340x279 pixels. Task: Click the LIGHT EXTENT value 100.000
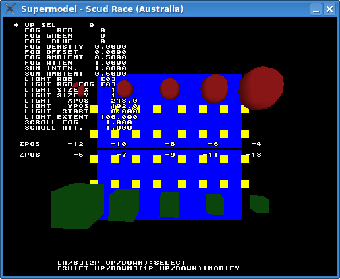click(119, 117)
